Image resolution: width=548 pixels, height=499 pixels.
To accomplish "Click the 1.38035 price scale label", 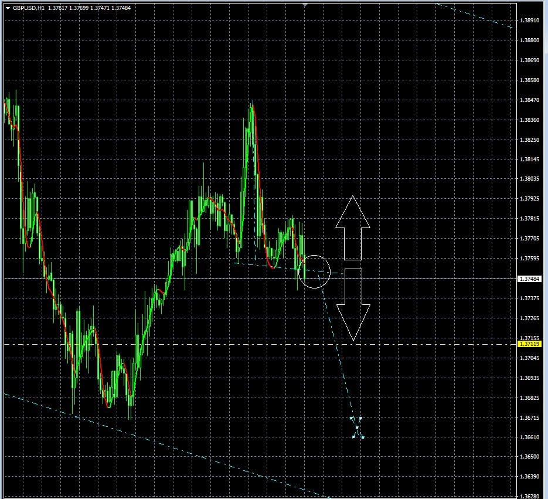I will [x=529, y=179].
